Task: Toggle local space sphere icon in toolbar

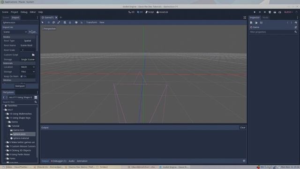Action: click(x=76, y=23)
